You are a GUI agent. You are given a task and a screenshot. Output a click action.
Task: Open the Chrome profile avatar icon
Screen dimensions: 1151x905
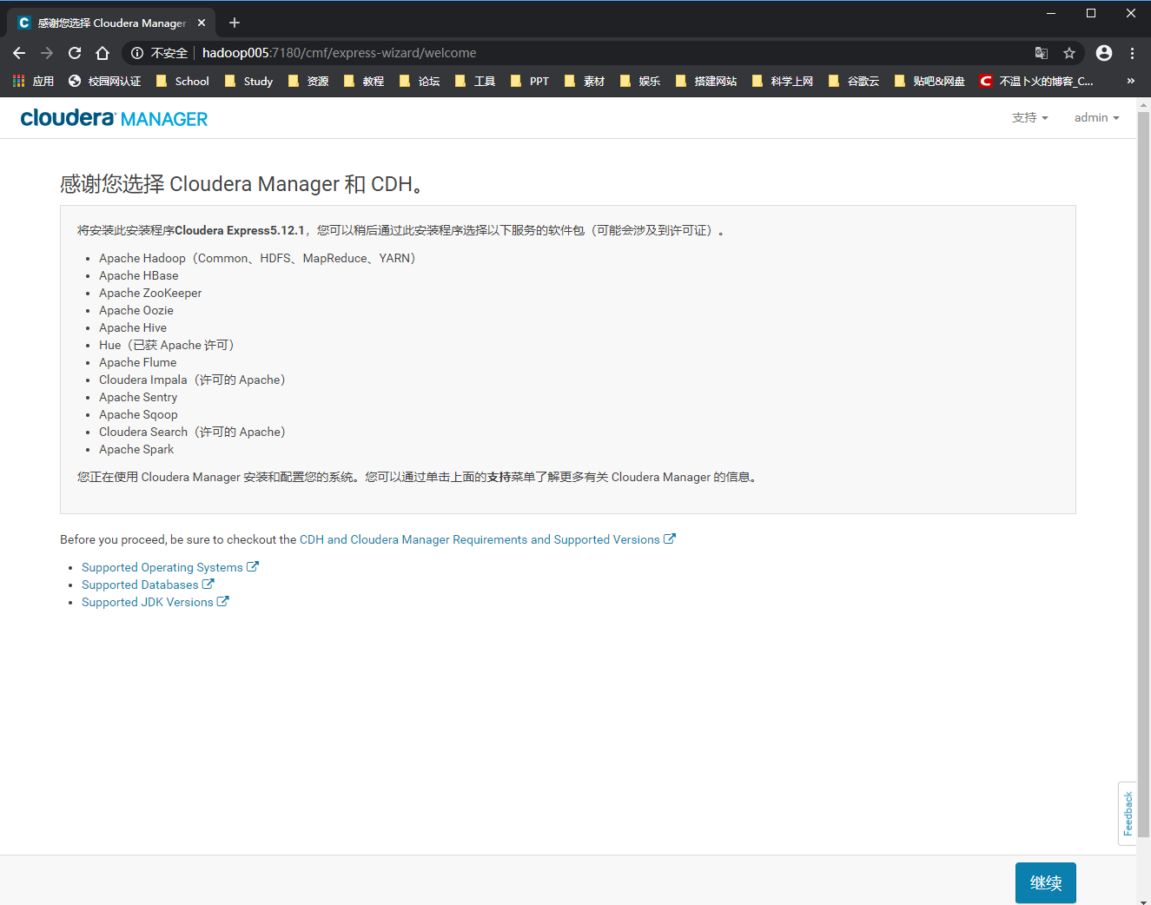tap(1104, 53)
